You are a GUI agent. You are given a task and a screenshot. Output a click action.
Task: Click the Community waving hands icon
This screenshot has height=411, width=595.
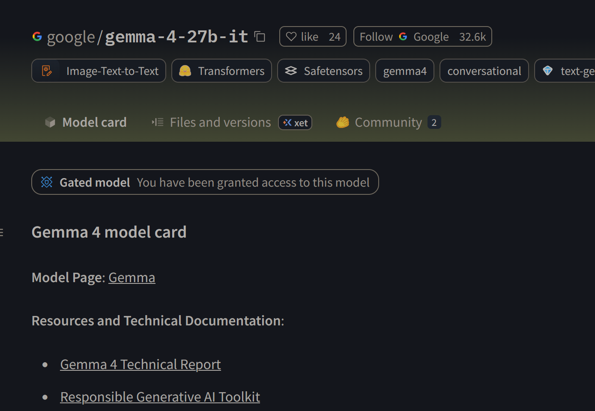[x=342, y=122]
